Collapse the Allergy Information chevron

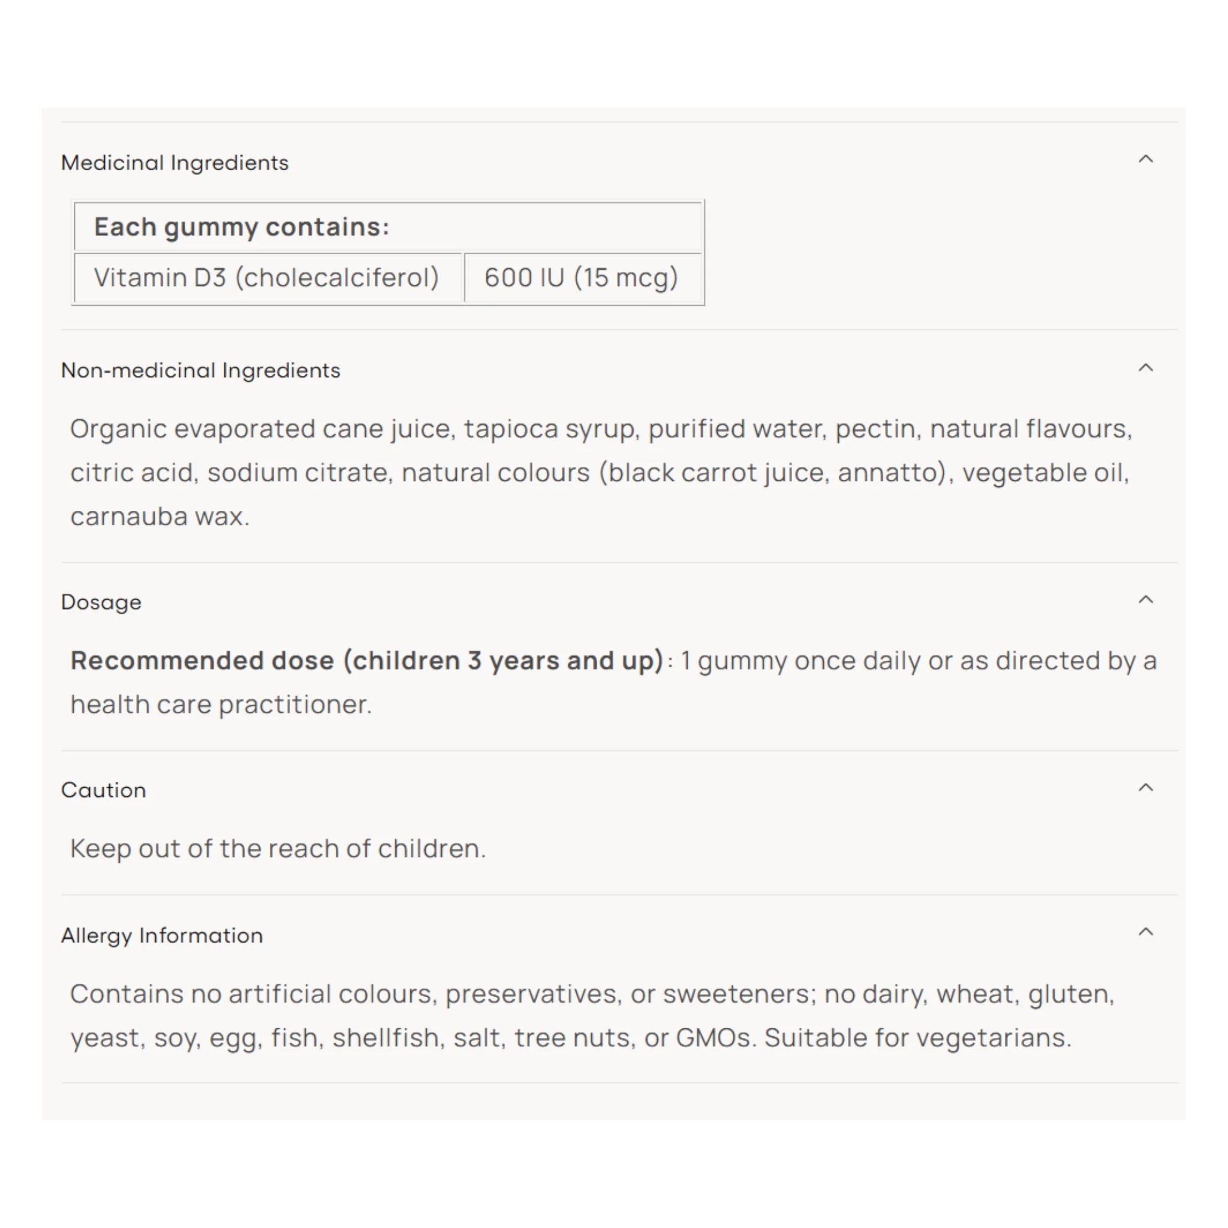pyautogui.click(x=1145, y=932)
